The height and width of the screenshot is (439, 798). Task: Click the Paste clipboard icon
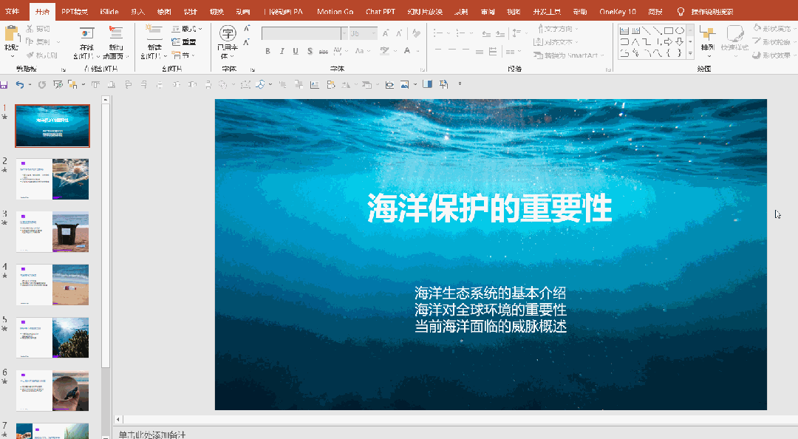point(11,33)
